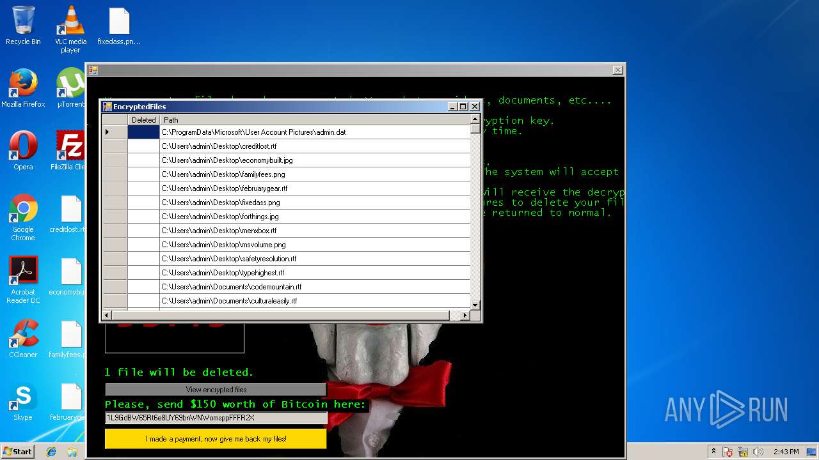This screenshot has width=819, height=460.
Task: Maximize the EncryptedFiles window
Action: click(463, 107)
